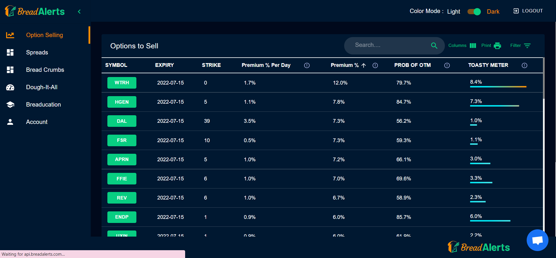The width and height of the screenshot is (556, 258).
Task: Toggle Premium % sort arrow
Action: [364, 65]
